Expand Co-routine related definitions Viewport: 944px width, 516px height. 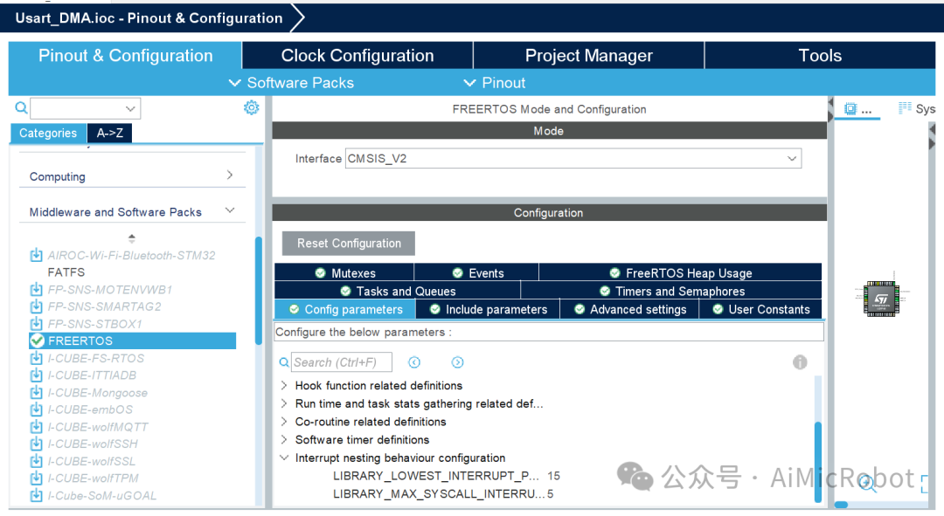click(x=283, y=421)
